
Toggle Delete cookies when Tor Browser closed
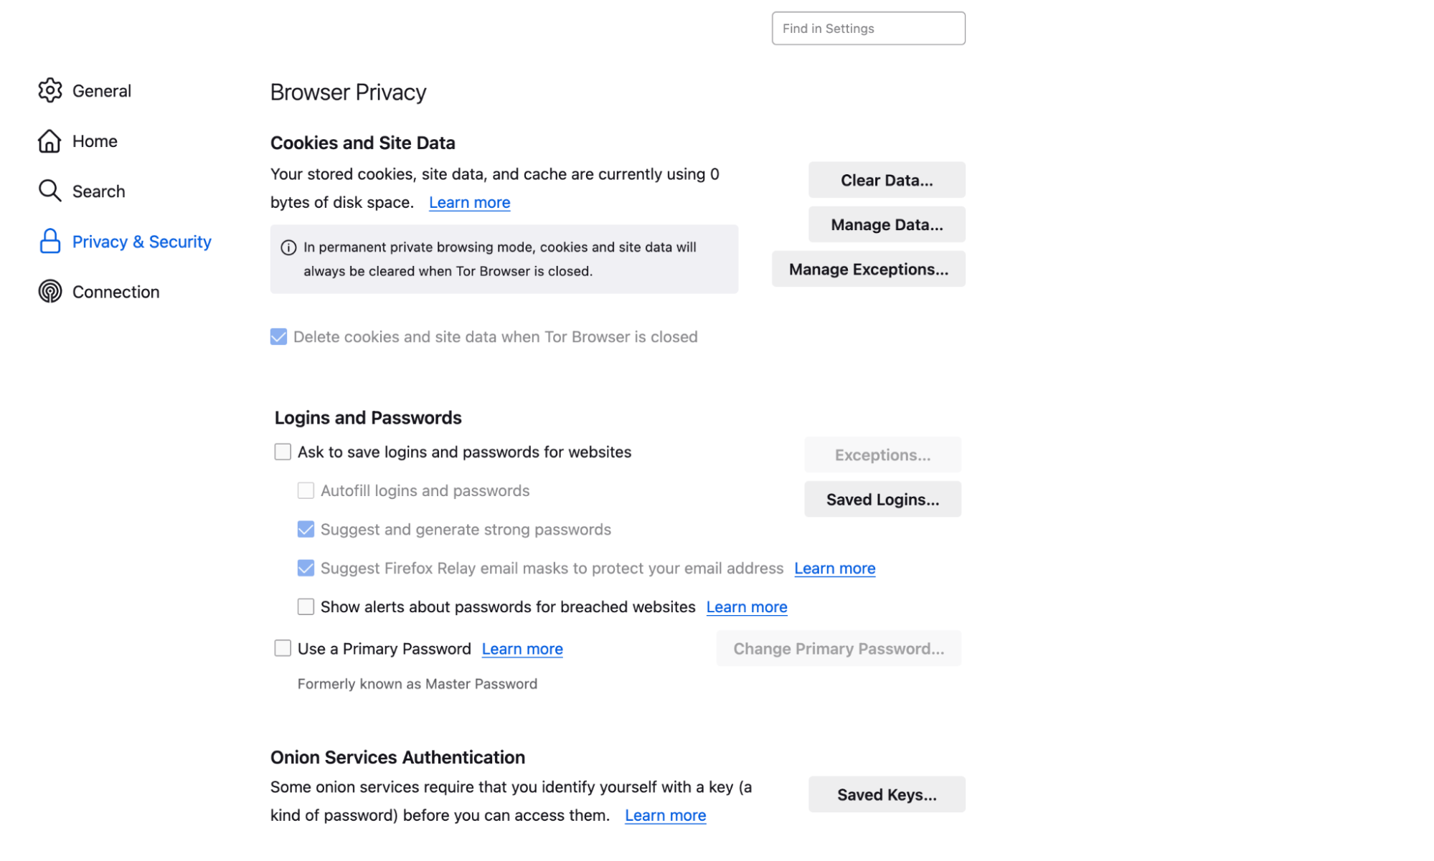[x=278, y=337]
